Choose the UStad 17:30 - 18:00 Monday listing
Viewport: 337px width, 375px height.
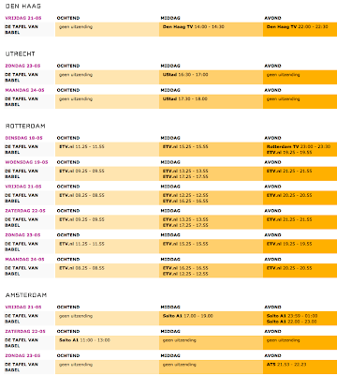tap(184, 98)
